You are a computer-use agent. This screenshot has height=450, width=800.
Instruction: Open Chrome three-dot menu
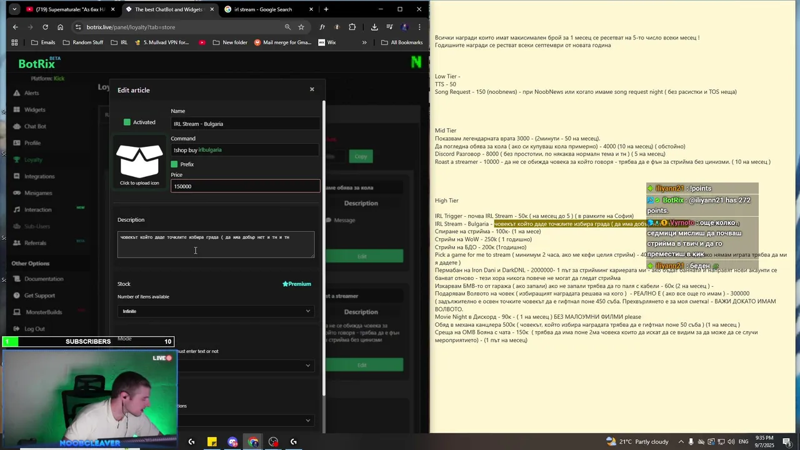coord(419,27)
